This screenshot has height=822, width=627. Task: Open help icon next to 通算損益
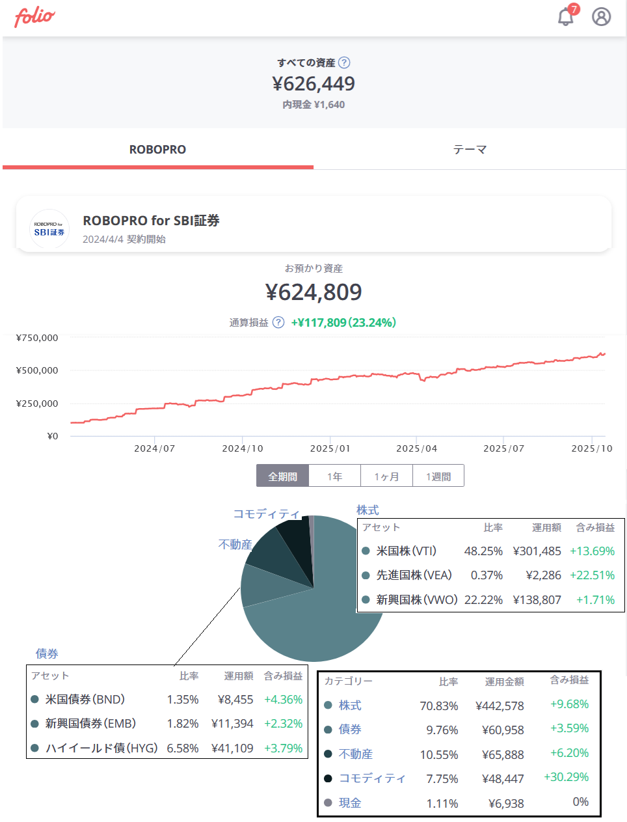(278, 322)
